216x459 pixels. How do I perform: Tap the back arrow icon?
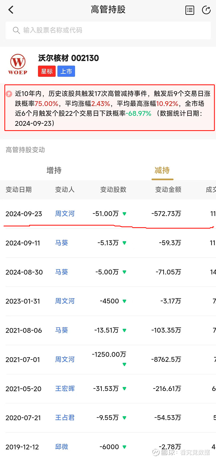(x=11, y=10)
